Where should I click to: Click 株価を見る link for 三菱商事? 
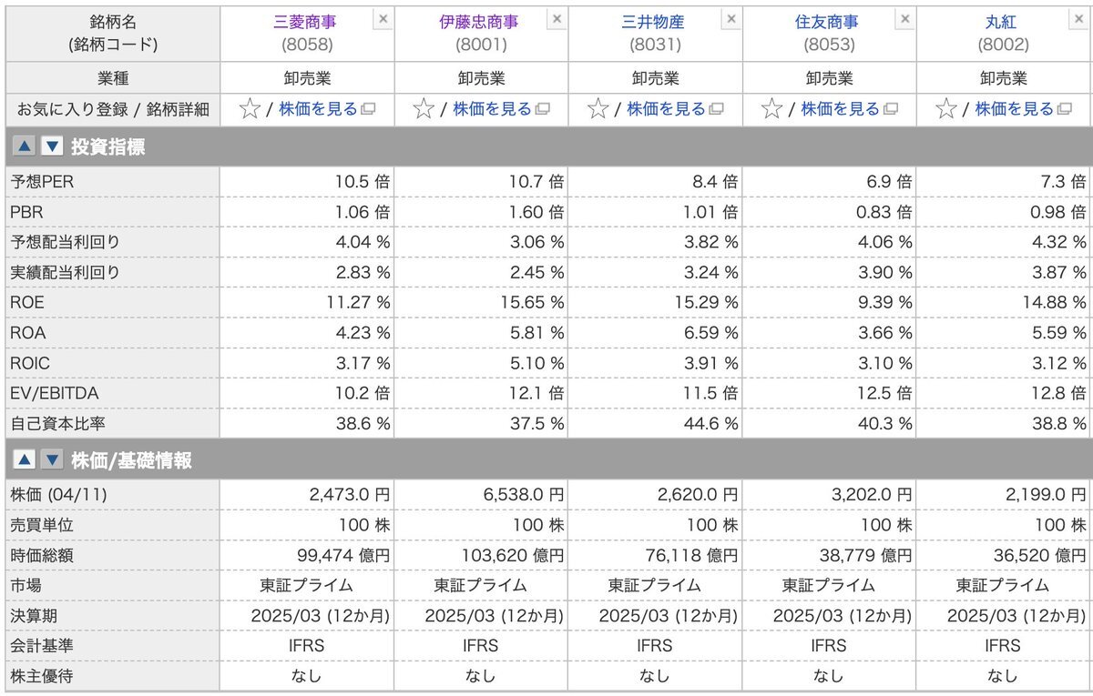point(319,109)
